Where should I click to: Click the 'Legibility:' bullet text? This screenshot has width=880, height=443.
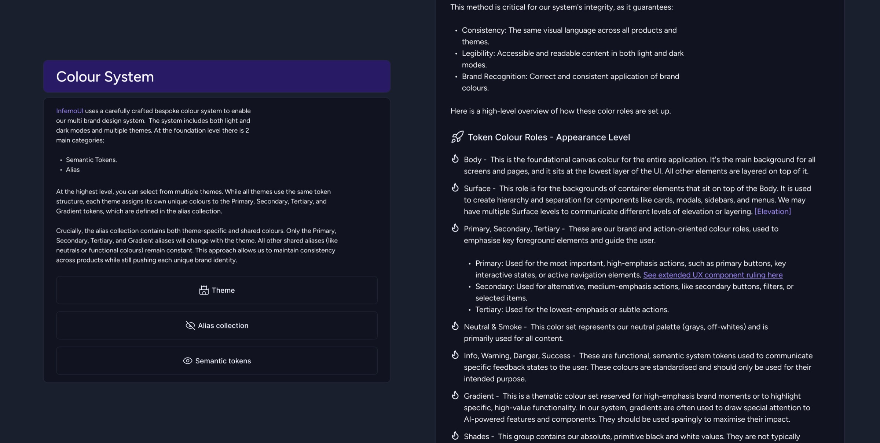click(573, 59)
